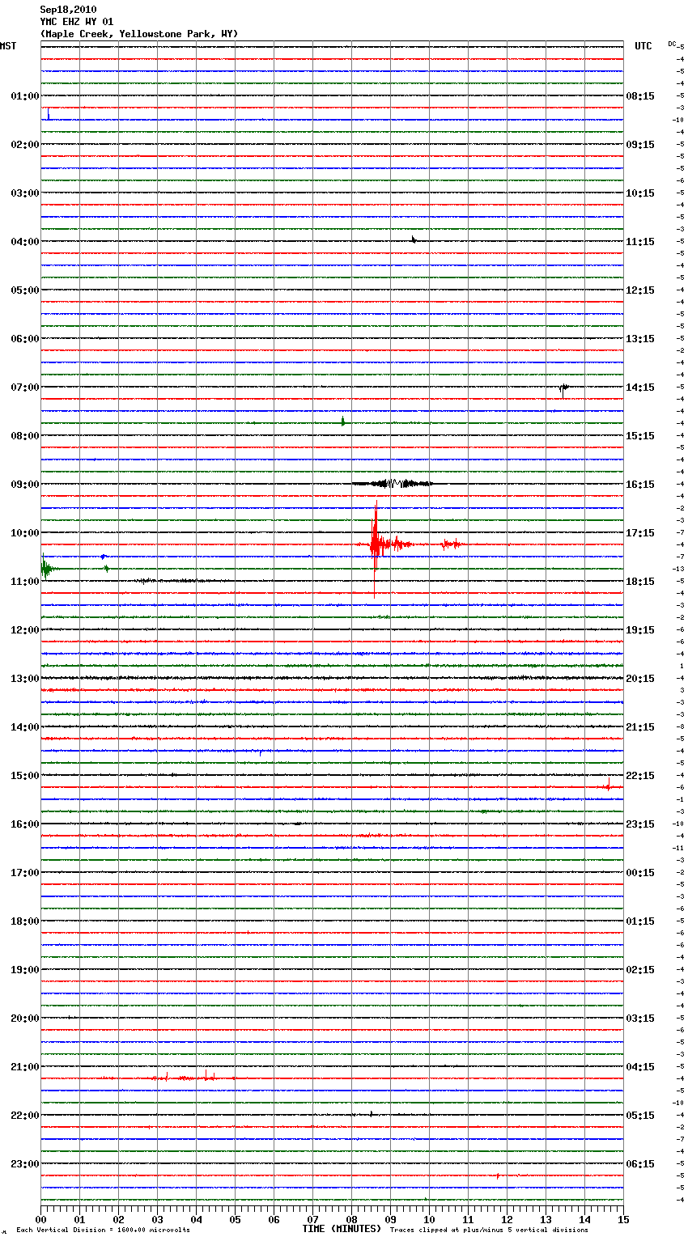Select the 18:00 MST time label
688x1241 pixels.
pyautogui.click(x=25, y=921)
